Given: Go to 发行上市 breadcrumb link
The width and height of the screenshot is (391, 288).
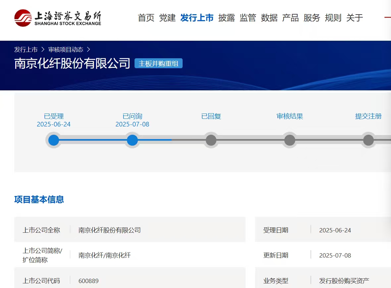Looking at the screenshot, I should [26, 50].
